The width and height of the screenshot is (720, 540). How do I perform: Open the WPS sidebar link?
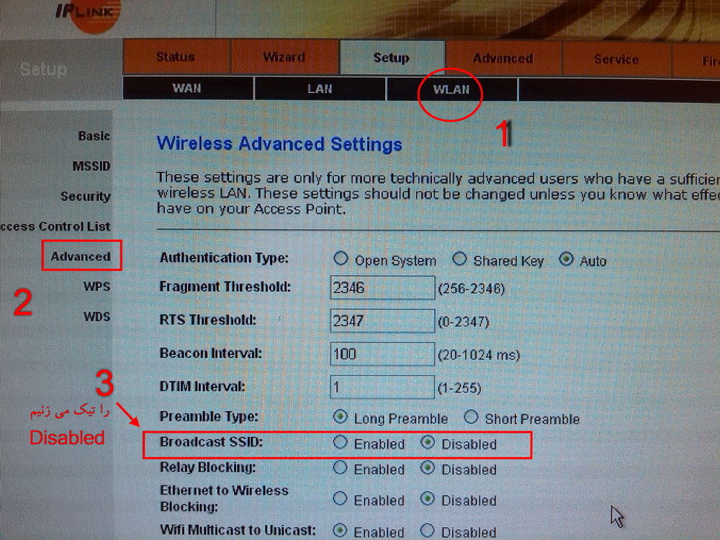(97, 287)
